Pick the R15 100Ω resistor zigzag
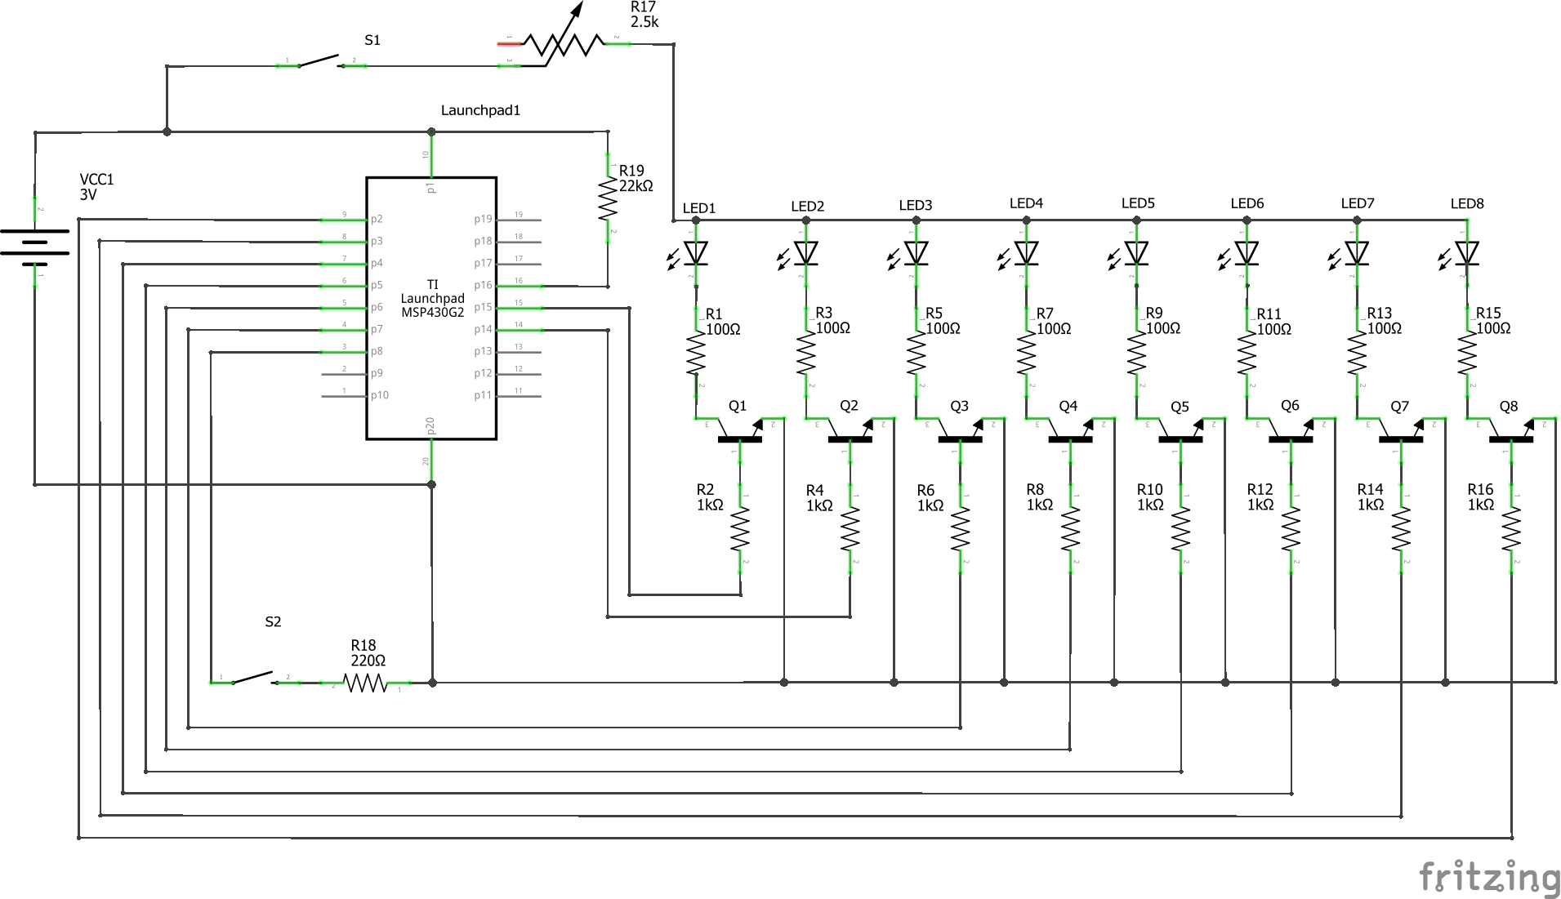The height and width of the screenshot is (899, 1561). point(1467,353)
